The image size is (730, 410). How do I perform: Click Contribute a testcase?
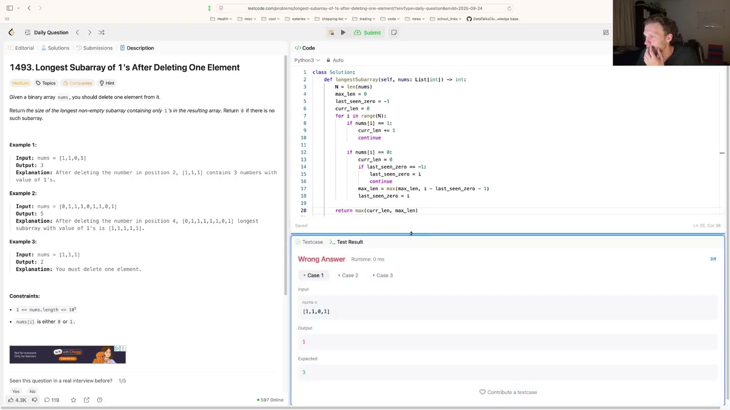(x=508, y=392)
